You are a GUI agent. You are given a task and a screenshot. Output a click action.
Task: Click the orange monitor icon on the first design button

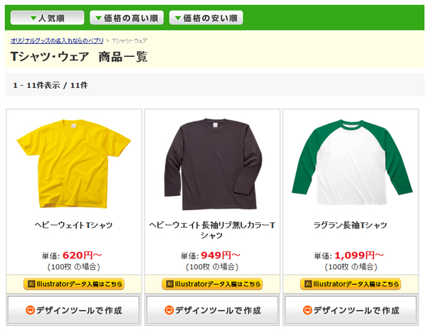[30, 310]
